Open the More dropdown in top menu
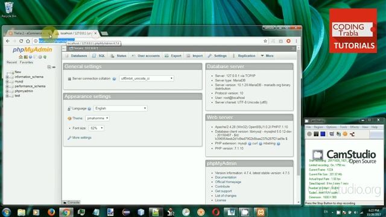Image resolution: width=386 pixels, height=217 pixels. pyautogui.click(x=267, y=56)
